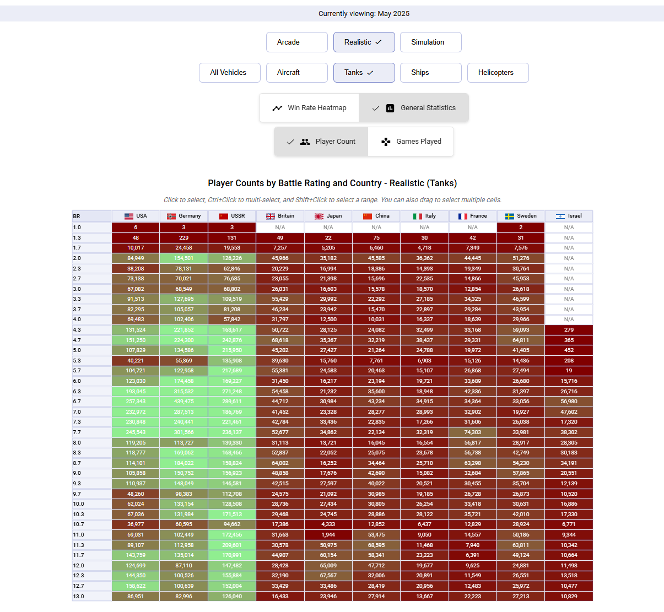Viewport: 664px width, 612px height.
Task: Select Israel cell showing 279
Action: pyautogui.click(x=569, y=330)
